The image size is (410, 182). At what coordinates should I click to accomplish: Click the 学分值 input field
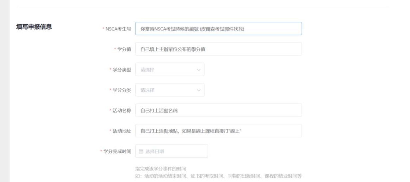218,49
